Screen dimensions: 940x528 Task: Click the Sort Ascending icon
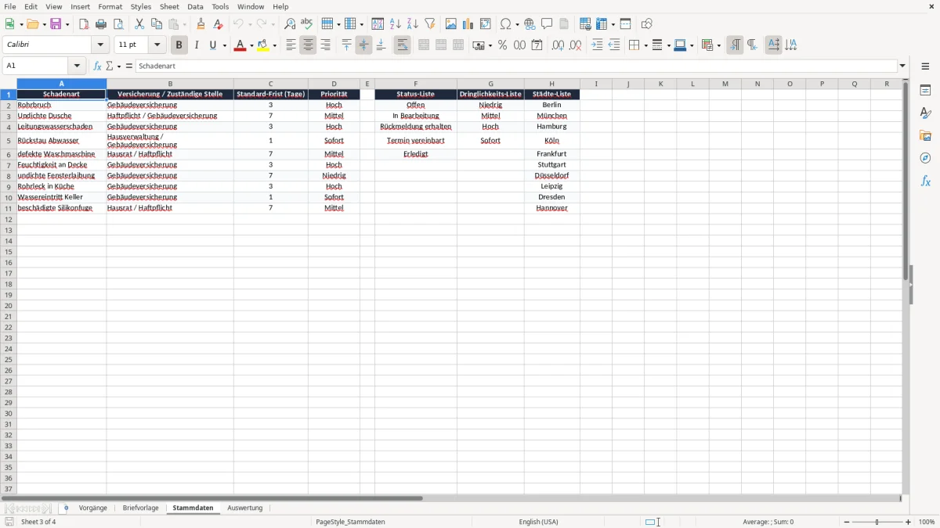[x=396, y=24]
